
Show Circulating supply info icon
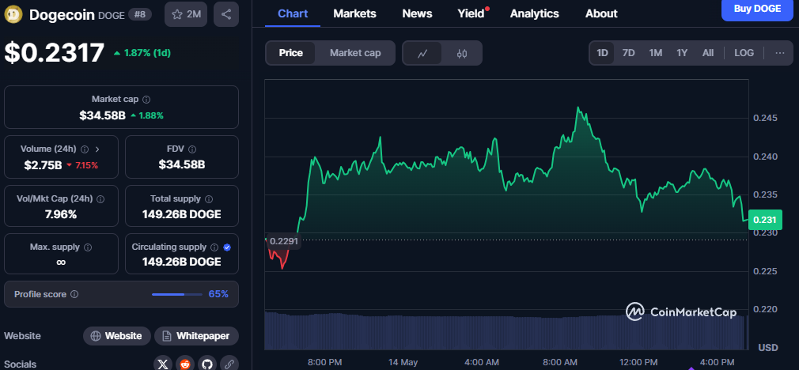214,247
